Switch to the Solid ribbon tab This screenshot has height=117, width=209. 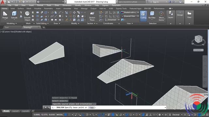[12, 8]
